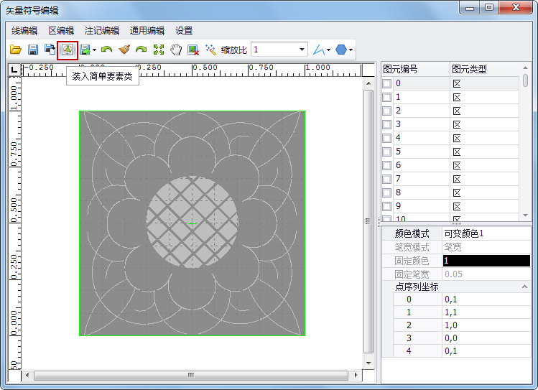Click the open folder icon in toolbar

click(x=16, y=50)
